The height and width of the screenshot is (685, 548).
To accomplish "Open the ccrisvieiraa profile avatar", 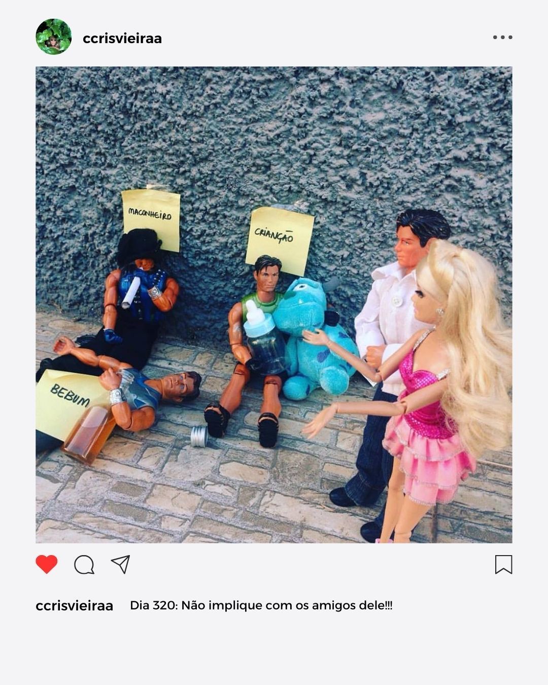I will click(x=54, y=37).
